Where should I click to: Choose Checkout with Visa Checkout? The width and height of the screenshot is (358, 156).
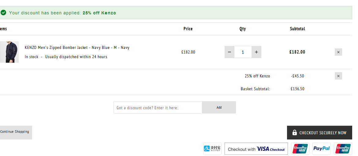point(256,149)
